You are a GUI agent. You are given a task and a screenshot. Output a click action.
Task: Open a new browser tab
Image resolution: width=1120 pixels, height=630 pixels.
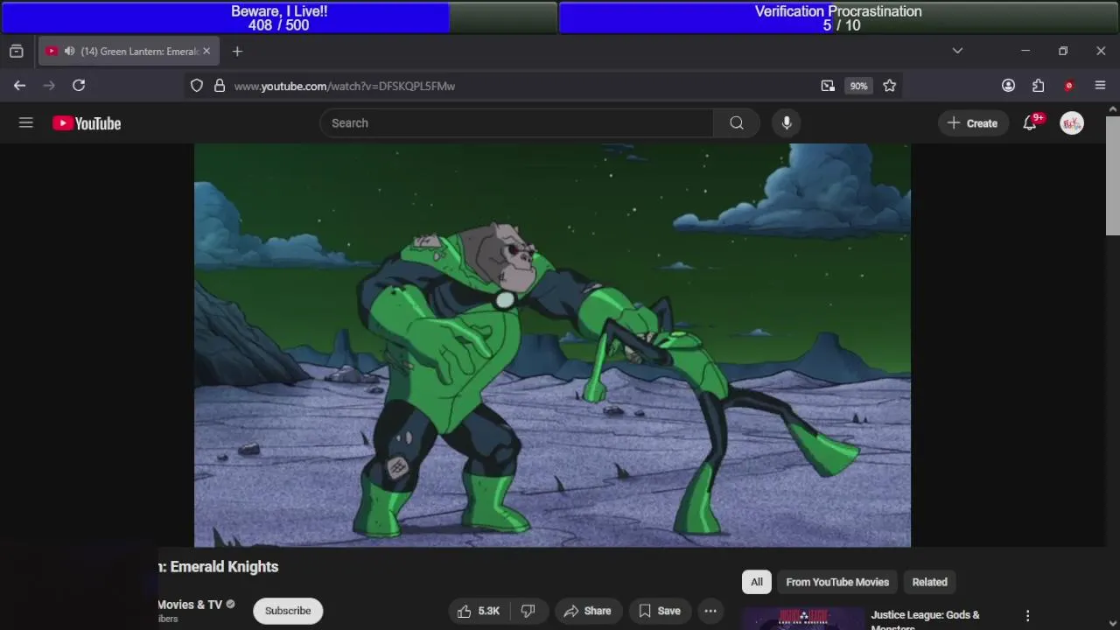(237, 52)
